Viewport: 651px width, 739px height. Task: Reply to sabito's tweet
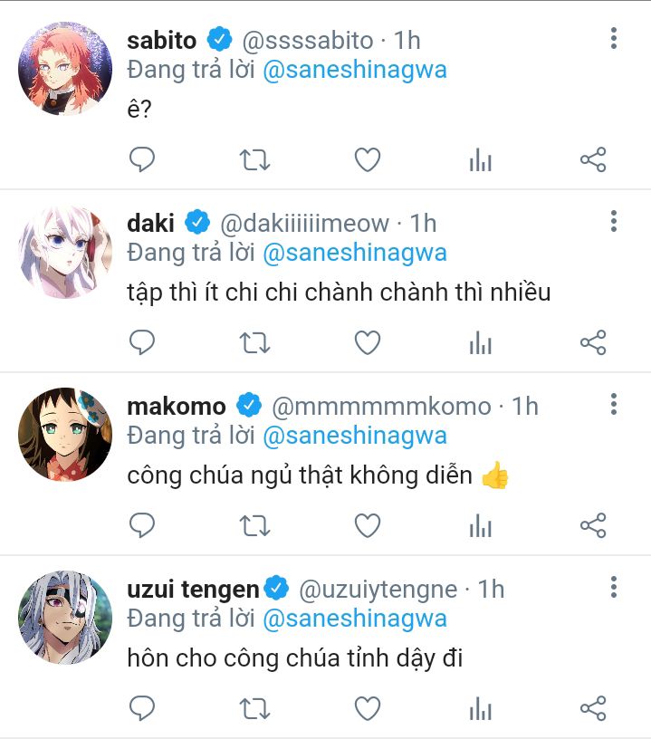tap(142, 159)
